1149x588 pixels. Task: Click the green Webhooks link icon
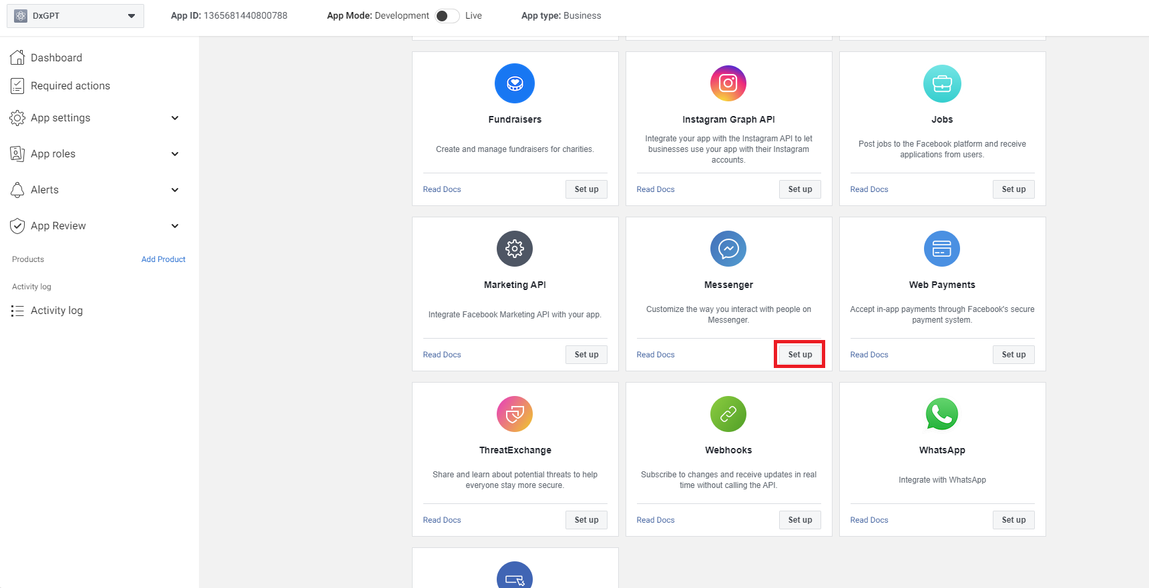pyautogui.click(x=728, y=414)
